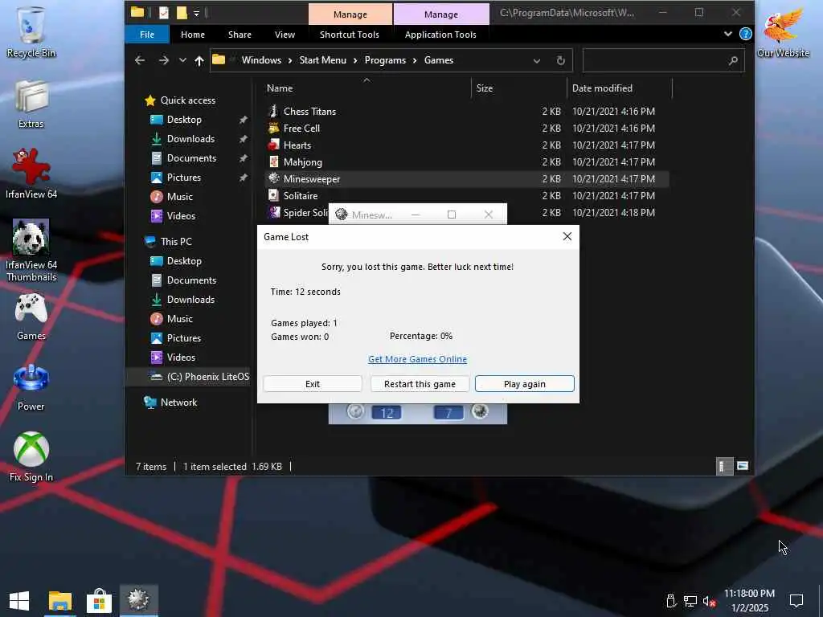Open Microsoft Store from the taskbar

point(99,601)
